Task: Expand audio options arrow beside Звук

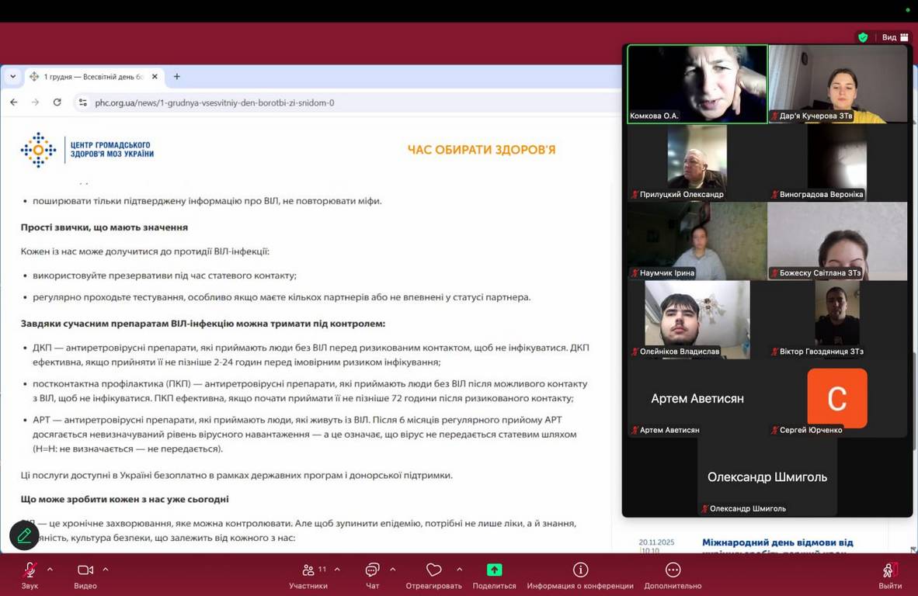Action: (x=50, y=570)
